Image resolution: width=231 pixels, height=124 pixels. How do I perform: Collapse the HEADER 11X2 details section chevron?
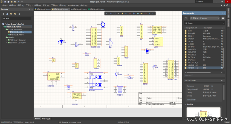[x=222, y=81]
